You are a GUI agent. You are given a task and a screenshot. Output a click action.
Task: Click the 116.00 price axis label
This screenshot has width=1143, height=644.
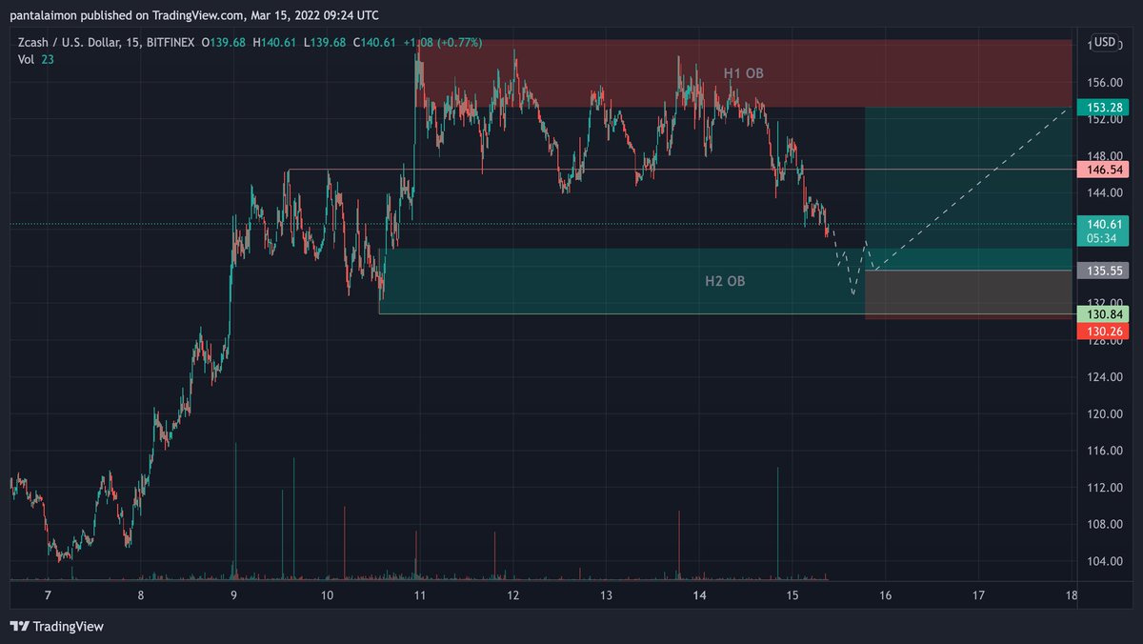click(x=1103, y=450)
